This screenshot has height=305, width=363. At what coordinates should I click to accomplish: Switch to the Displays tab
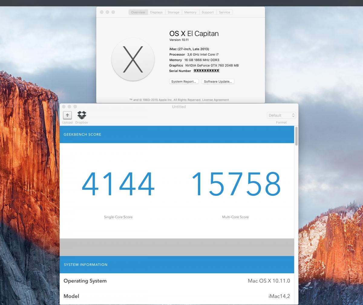click(x=156, y=12)
